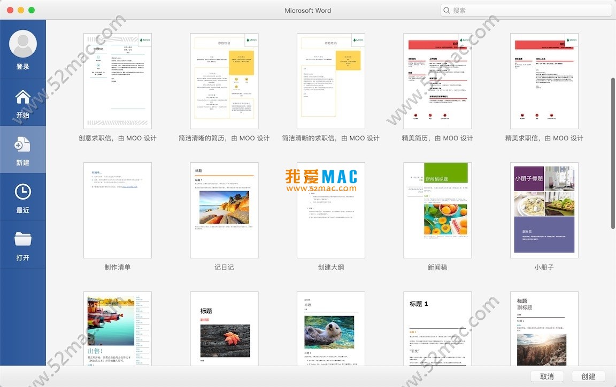Screen dimensions: 616x387
Task: Click the 创建大纲 caption text
Action: pos(331,267)
